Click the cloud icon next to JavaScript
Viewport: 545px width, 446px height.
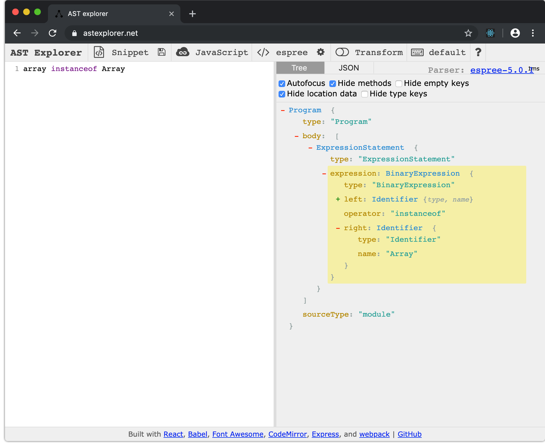[183, 52]
